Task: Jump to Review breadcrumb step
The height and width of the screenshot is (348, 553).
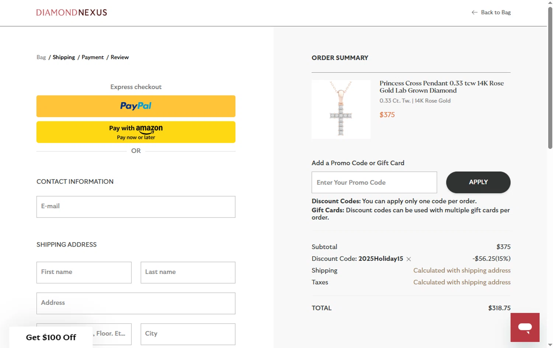Action: [x=119, y=58]
